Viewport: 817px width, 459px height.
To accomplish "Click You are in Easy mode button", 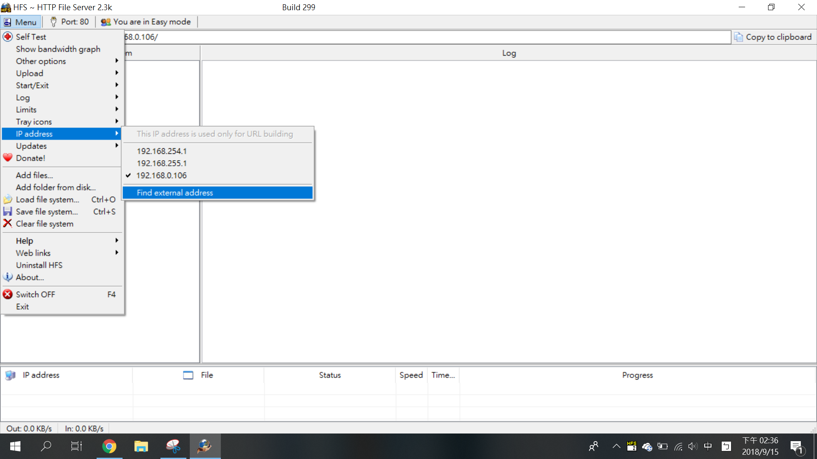I will click(146, 22).
